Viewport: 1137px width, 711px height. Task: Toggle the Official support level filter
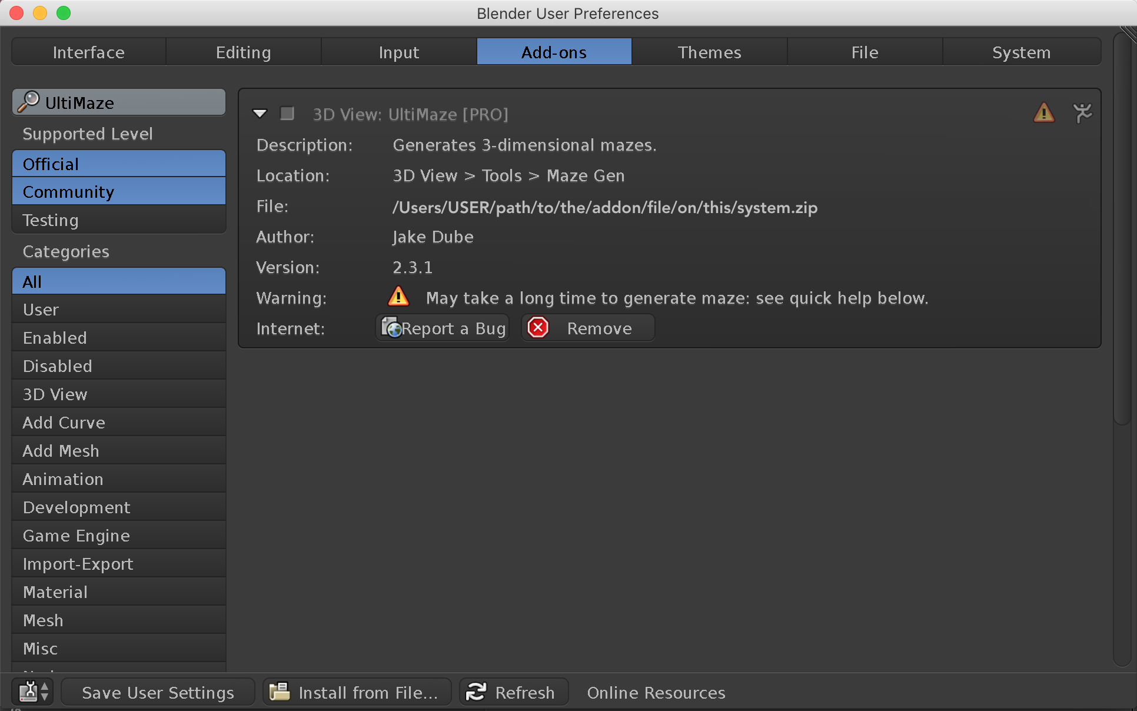click(118, 164)
